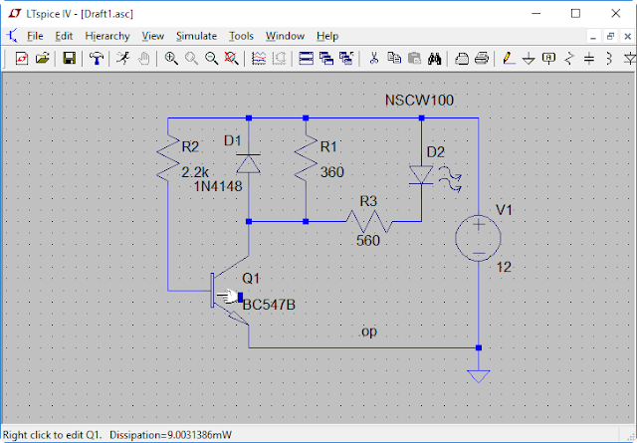Open the Control Panel hammer icon
Image resolution: width=637 pixels, height=443 pixels.
(x=97, y=59)
